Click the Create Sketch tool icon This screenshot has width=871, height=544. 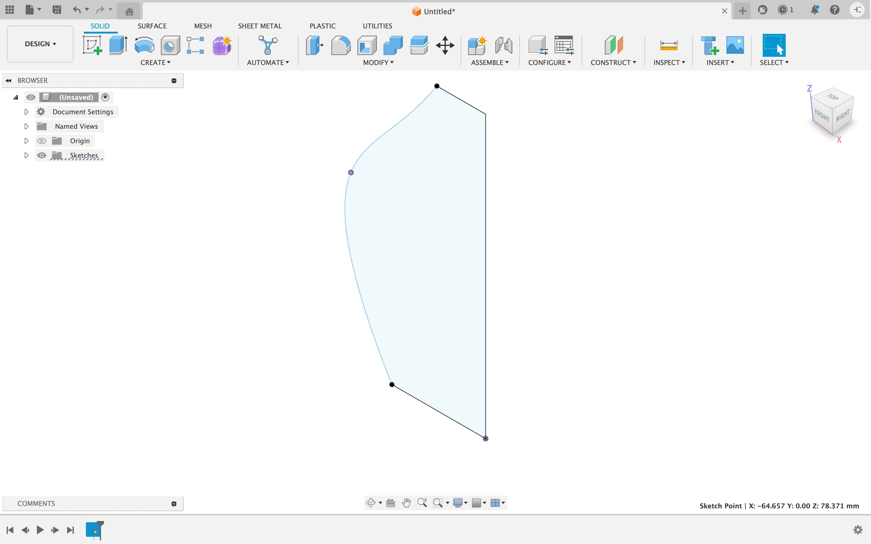click(x=92, y=45)
